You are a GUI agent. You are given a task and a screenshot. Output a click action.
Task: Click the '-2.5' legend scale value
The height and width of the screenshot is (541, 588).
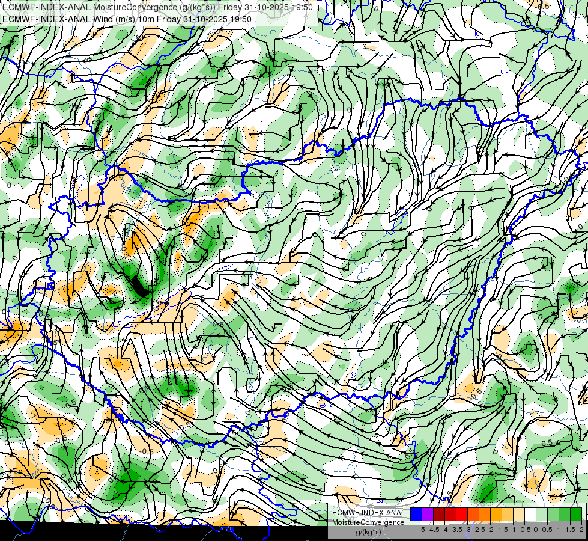pyautogui.click(x=479, y=530)
